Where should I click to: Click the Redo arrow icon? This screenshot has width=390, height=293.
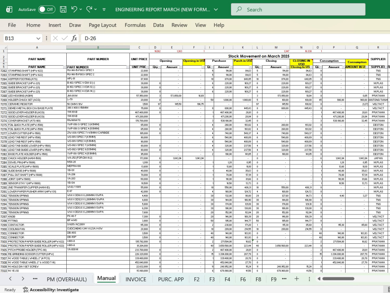tap(89, 9)
